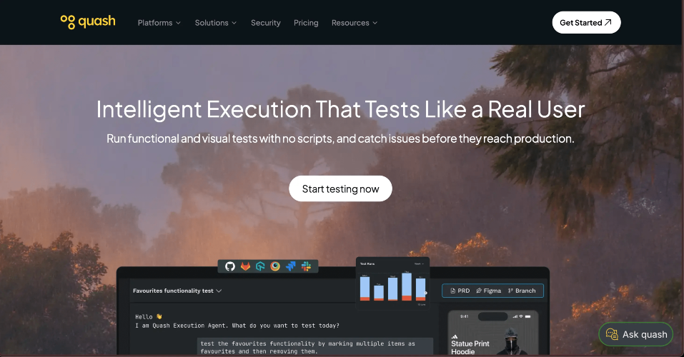Open the Platforms dropdown menu
Viewport: 684px width, 357px height.
(x=159, y=23)
